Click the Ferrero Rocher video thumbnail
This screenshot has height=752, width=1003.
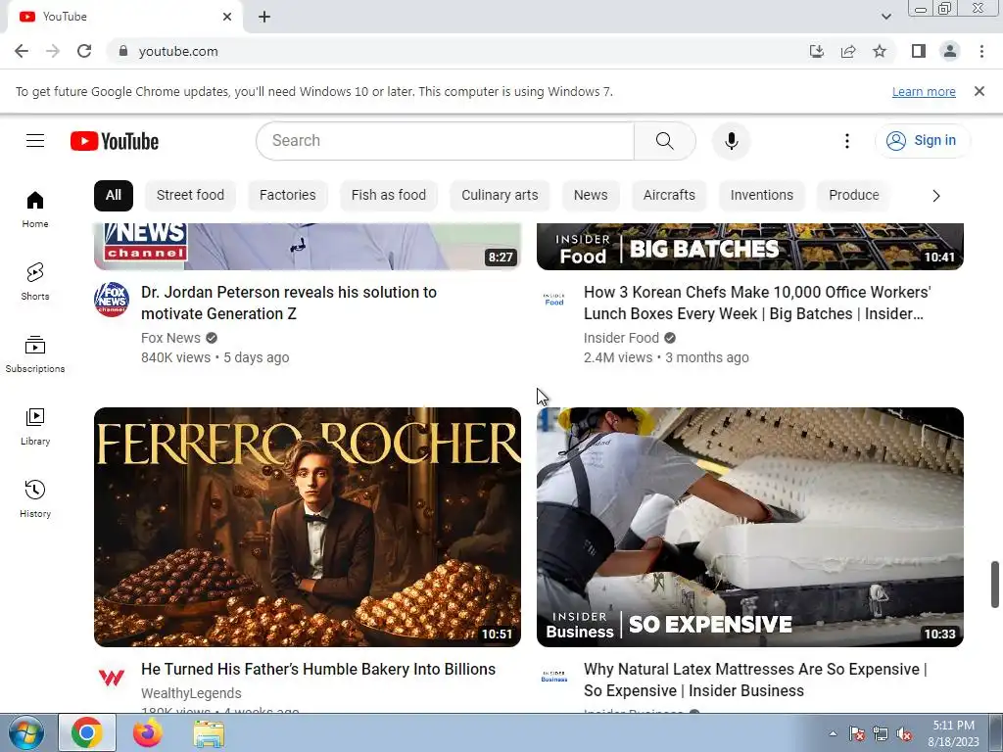click(x=307, y=527)
